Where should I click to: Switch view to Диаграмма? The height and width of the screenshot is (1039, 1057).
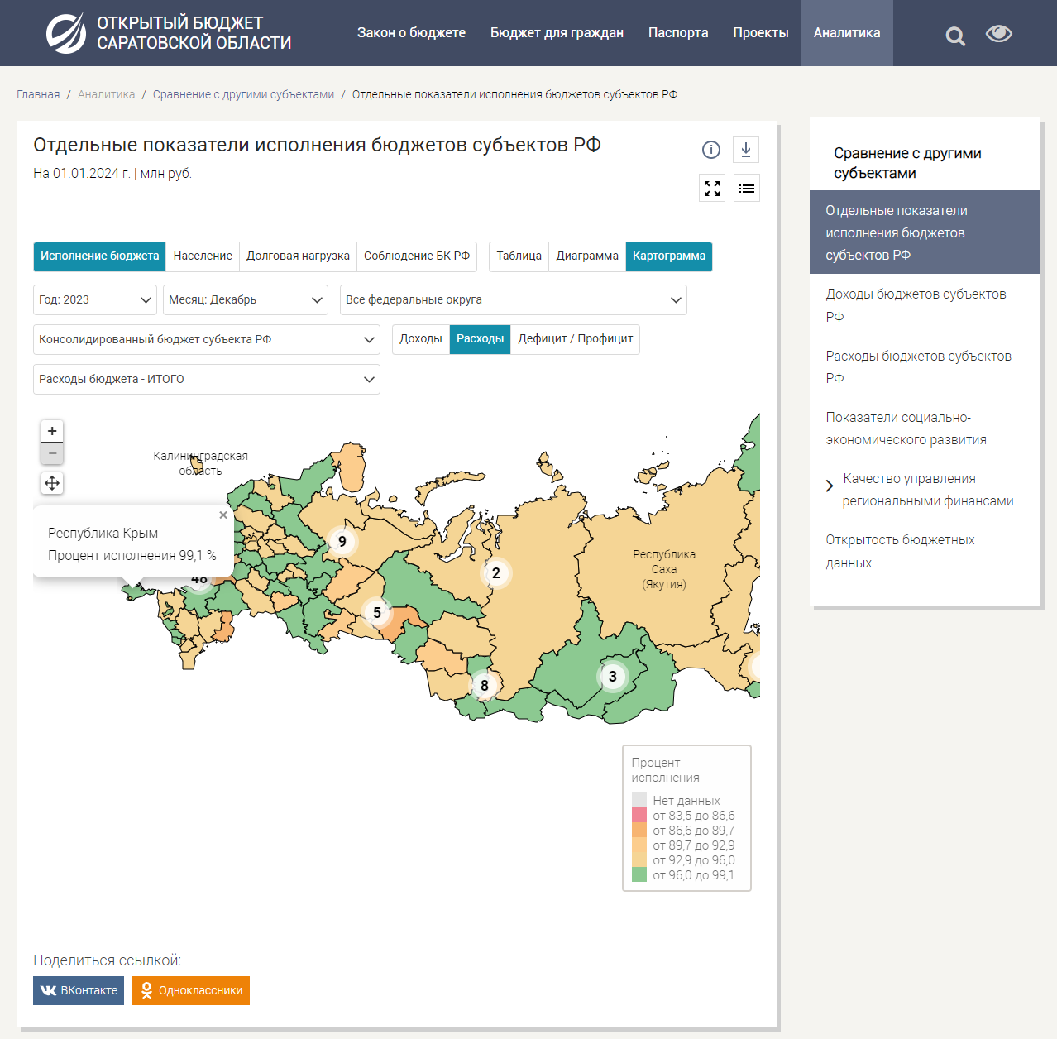587,256
